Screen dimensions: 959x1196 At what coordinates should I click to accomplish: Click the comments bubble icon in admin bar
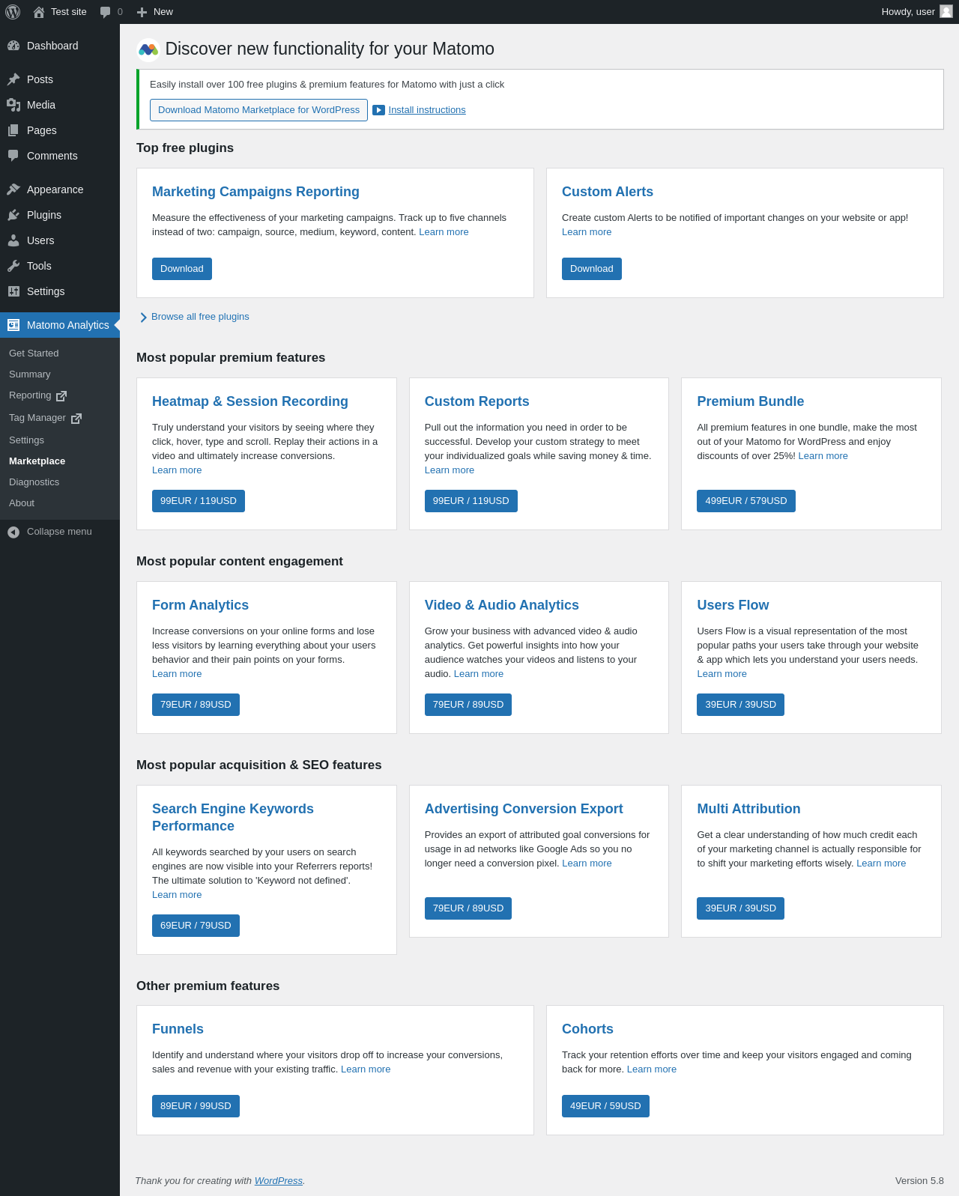[x=106, y=12]
